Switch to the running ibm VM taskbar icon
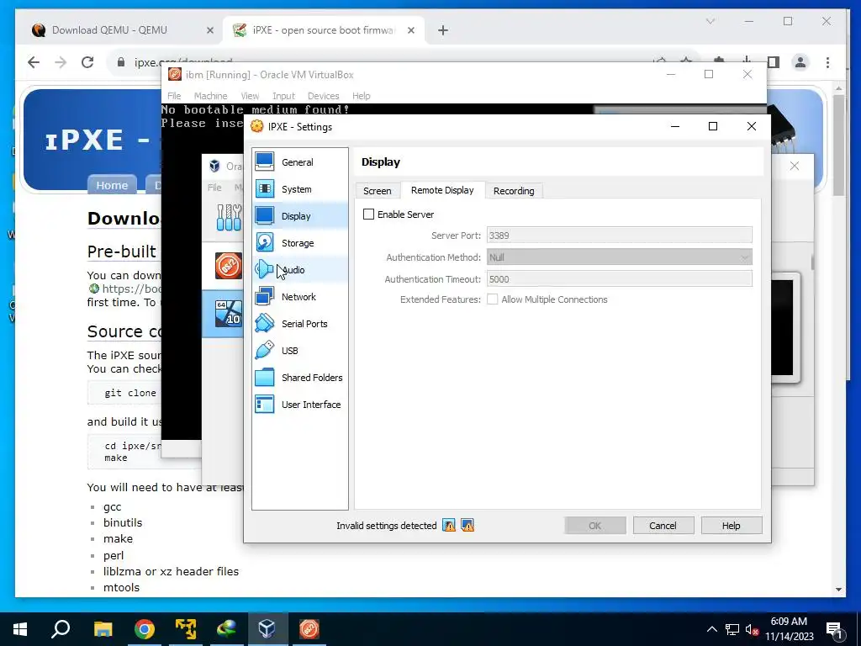Screen dimensions: 861x646 (309, 629)
